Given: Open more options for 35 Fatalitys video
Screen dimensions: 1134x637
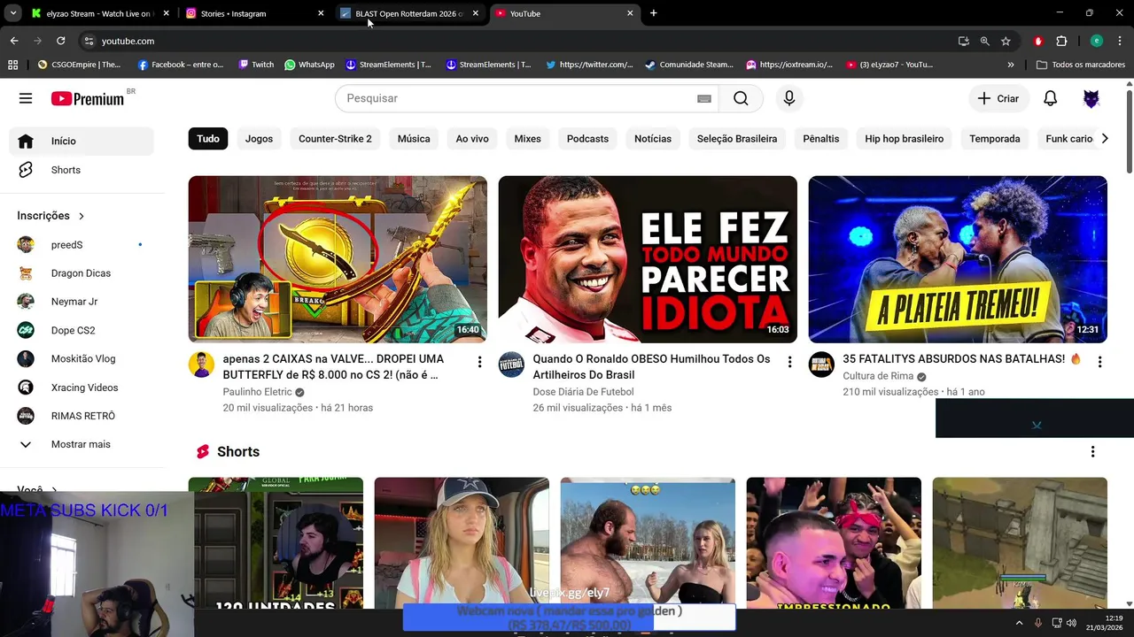Looking at the screenshot, I should point(1099,362).
